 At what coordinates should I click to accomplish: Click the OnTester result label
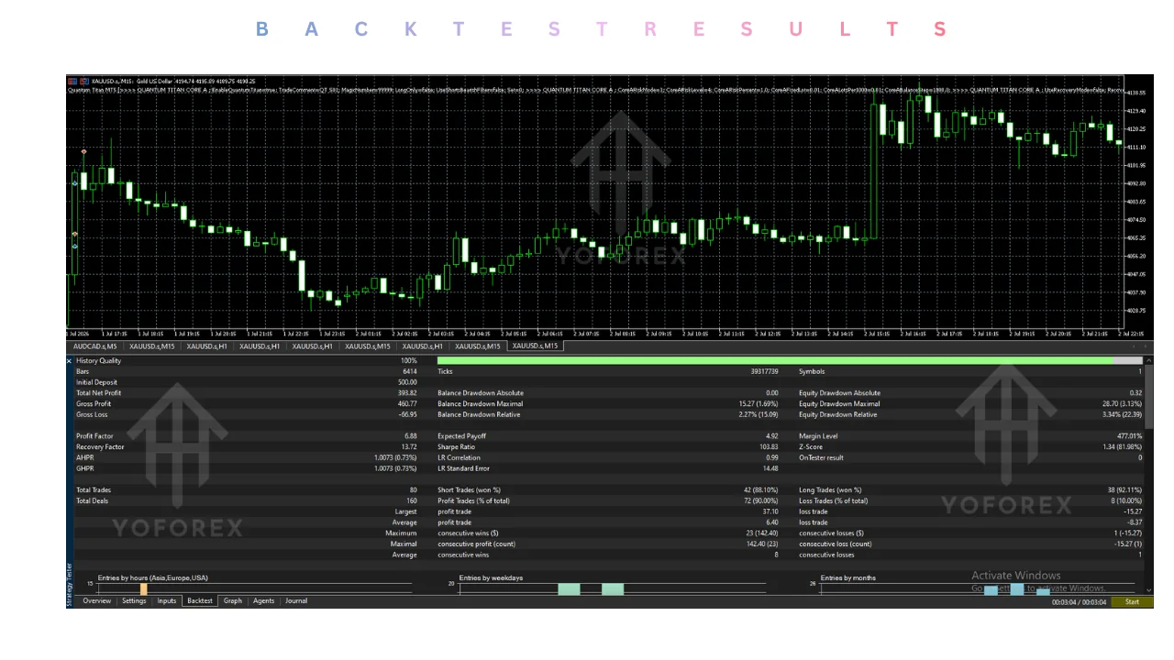821,457
